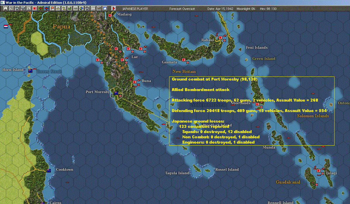This screenshot has height=204, width=350.
Task: Click the Japanese rising sun flag toolbar icon
Action: point(34,8)
